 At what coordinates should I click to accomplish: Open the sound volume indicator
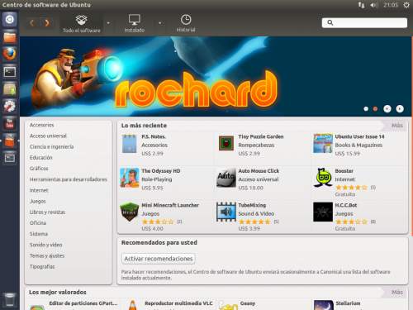coord(373,5)
